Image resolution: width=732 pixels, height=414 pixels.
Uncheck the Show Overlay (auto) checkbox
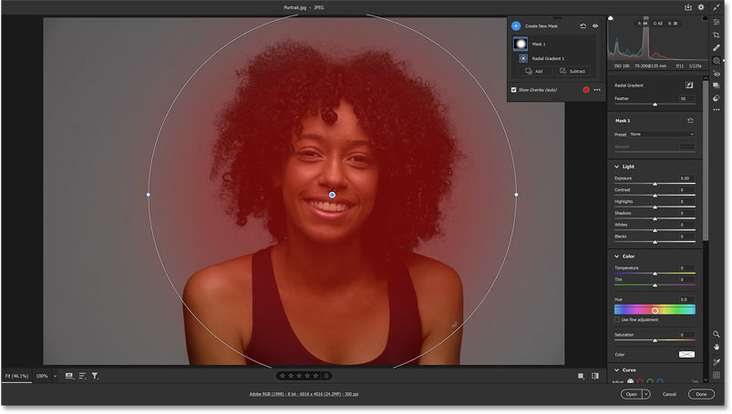(513, 90)
